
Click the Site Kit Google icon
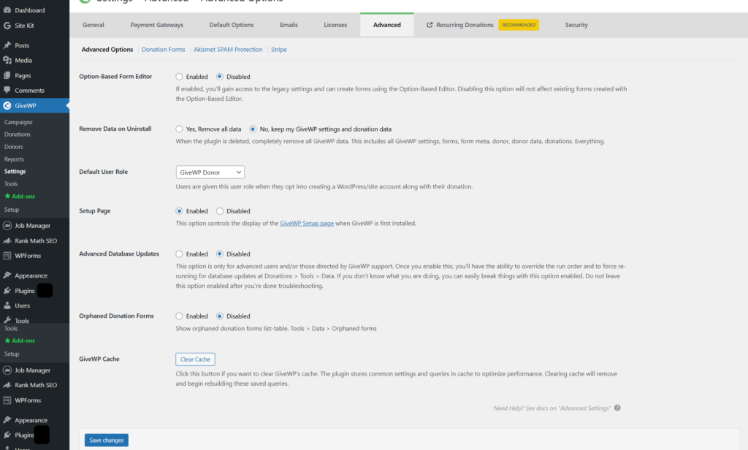7,26
